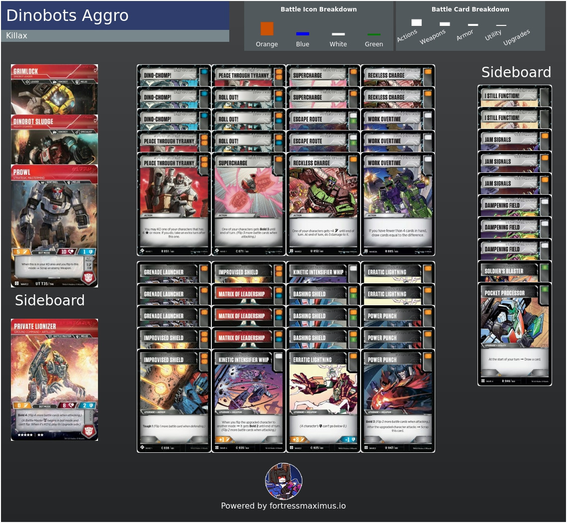Screen dimensions: 567x523
Task: Click the Soldier's Blaster card in the sideboard
Action: tap(515, 271)
